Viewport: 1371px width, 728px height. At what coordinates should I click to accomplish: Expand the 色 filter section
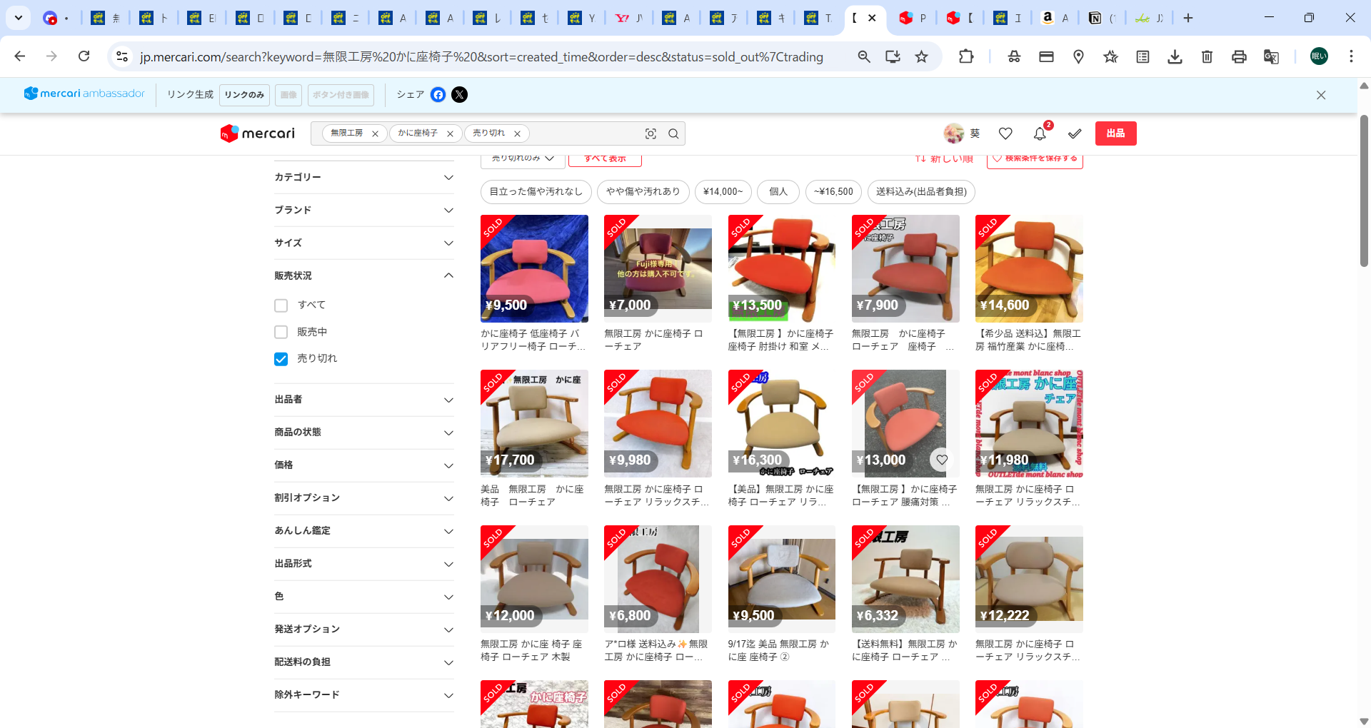[x=364, y=597]
